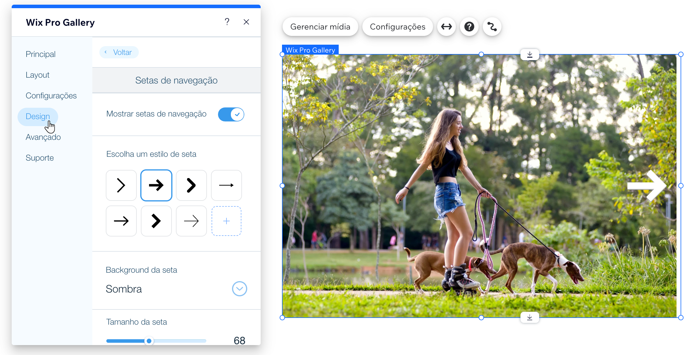The image size is (692, 355).
Task: Click the top-left resize handle of gallery
Action: pos(282,54)
